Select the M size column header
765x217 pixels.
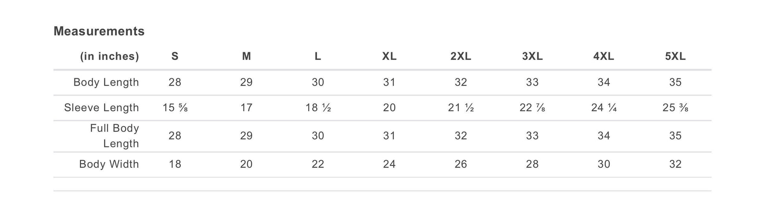tap(246, 57)
